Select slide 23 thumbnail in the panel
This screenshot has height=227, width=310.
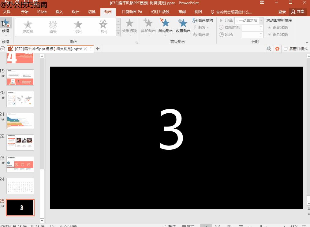click(20, 164)
